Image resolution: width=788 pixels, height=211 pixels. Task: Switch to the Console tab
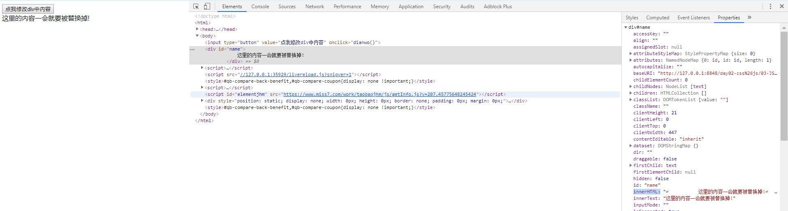[x=260, y=7]
